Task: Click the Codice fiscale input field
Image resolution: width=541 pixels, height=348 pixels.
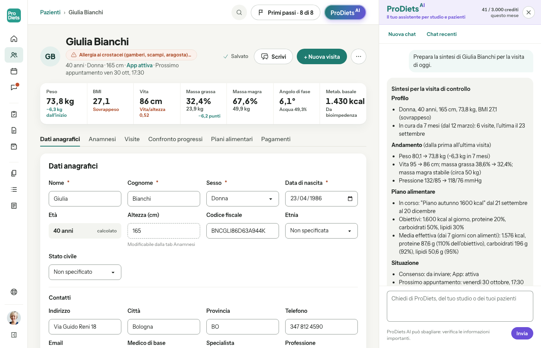Action: tap(243, 231)
